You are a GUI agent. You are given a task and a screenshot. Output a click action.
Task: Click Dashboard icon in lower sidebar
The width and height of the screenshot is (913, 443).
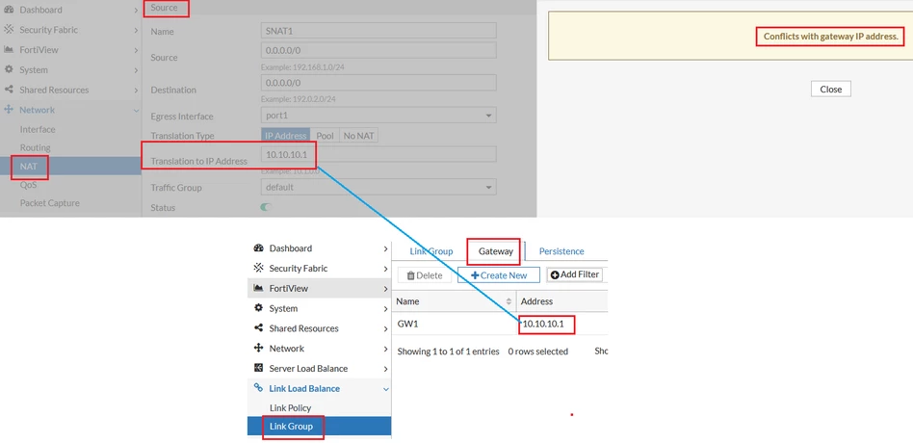click(259, 248)
